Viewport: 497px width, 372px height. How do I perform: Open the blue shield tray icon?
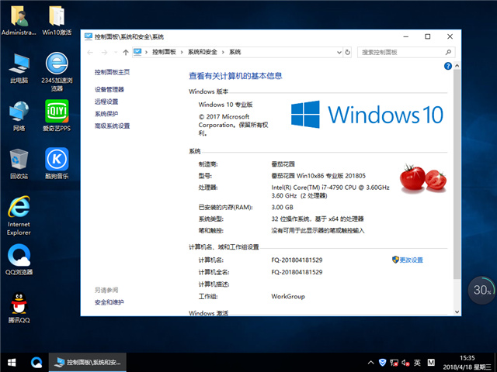(383, 363)
